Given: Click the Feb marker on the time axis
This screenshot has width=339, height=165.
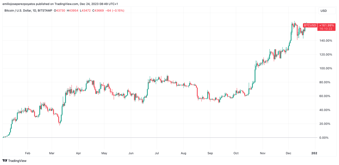Looking at the screenshot, I should click(x=27, y=153).
